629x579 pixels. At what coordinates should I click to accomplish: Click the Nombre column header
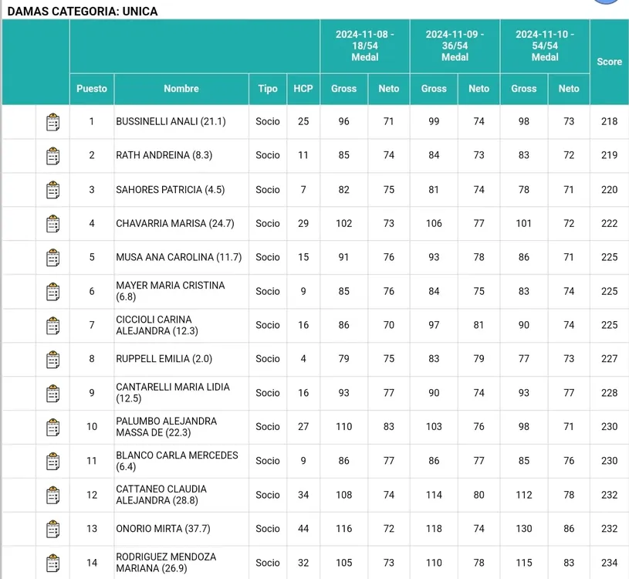point(181,89)
